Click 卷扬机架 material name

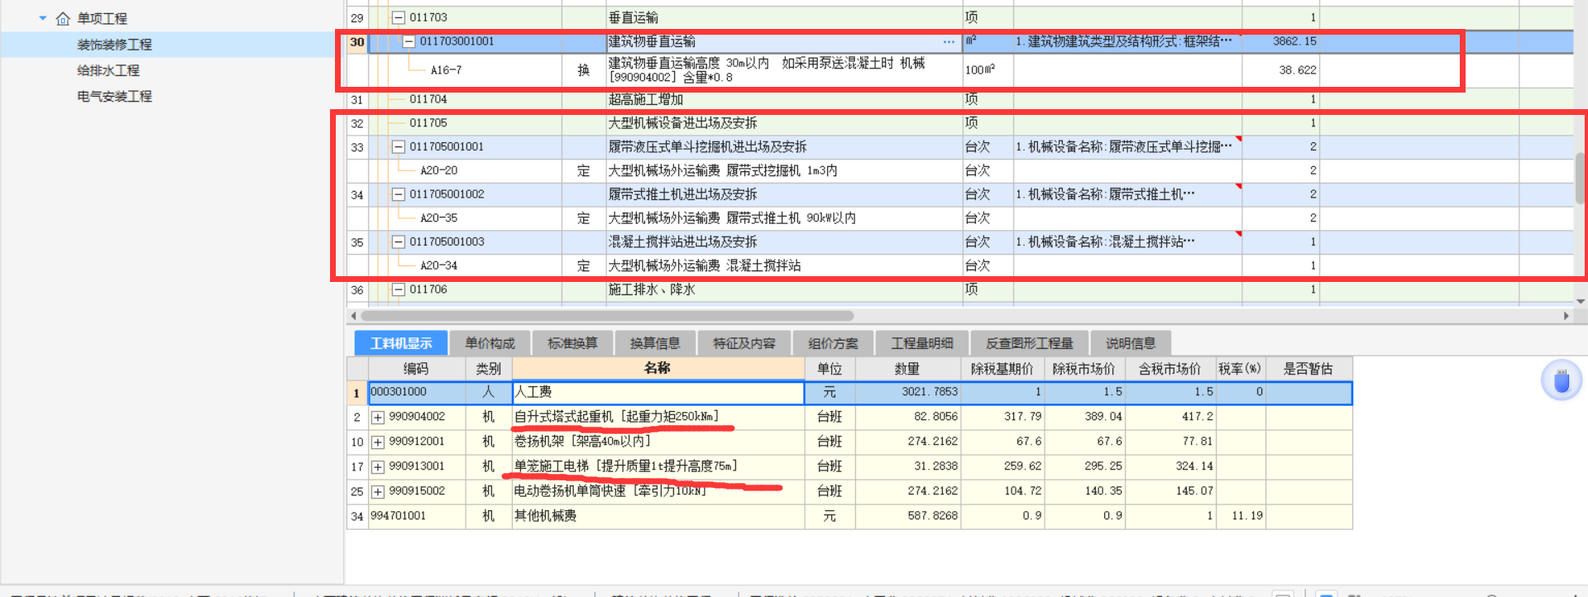(x=582, y=442)
